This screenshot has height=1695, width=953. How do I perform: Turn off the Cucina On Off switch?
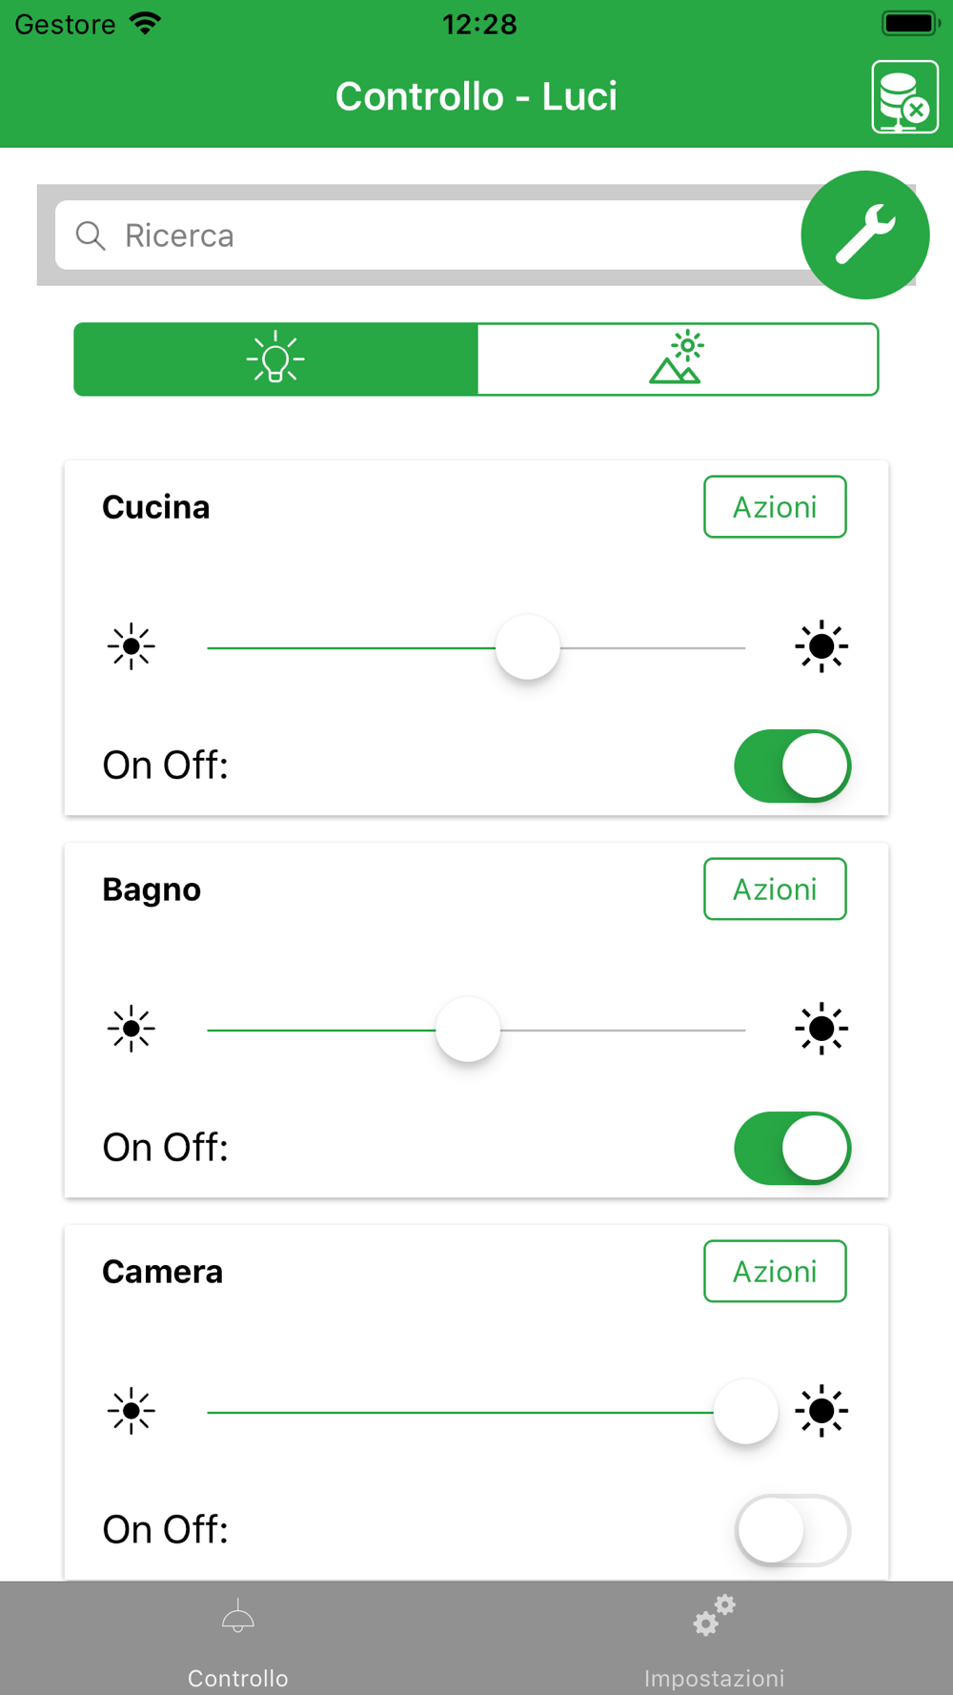(x=792, y=766)
